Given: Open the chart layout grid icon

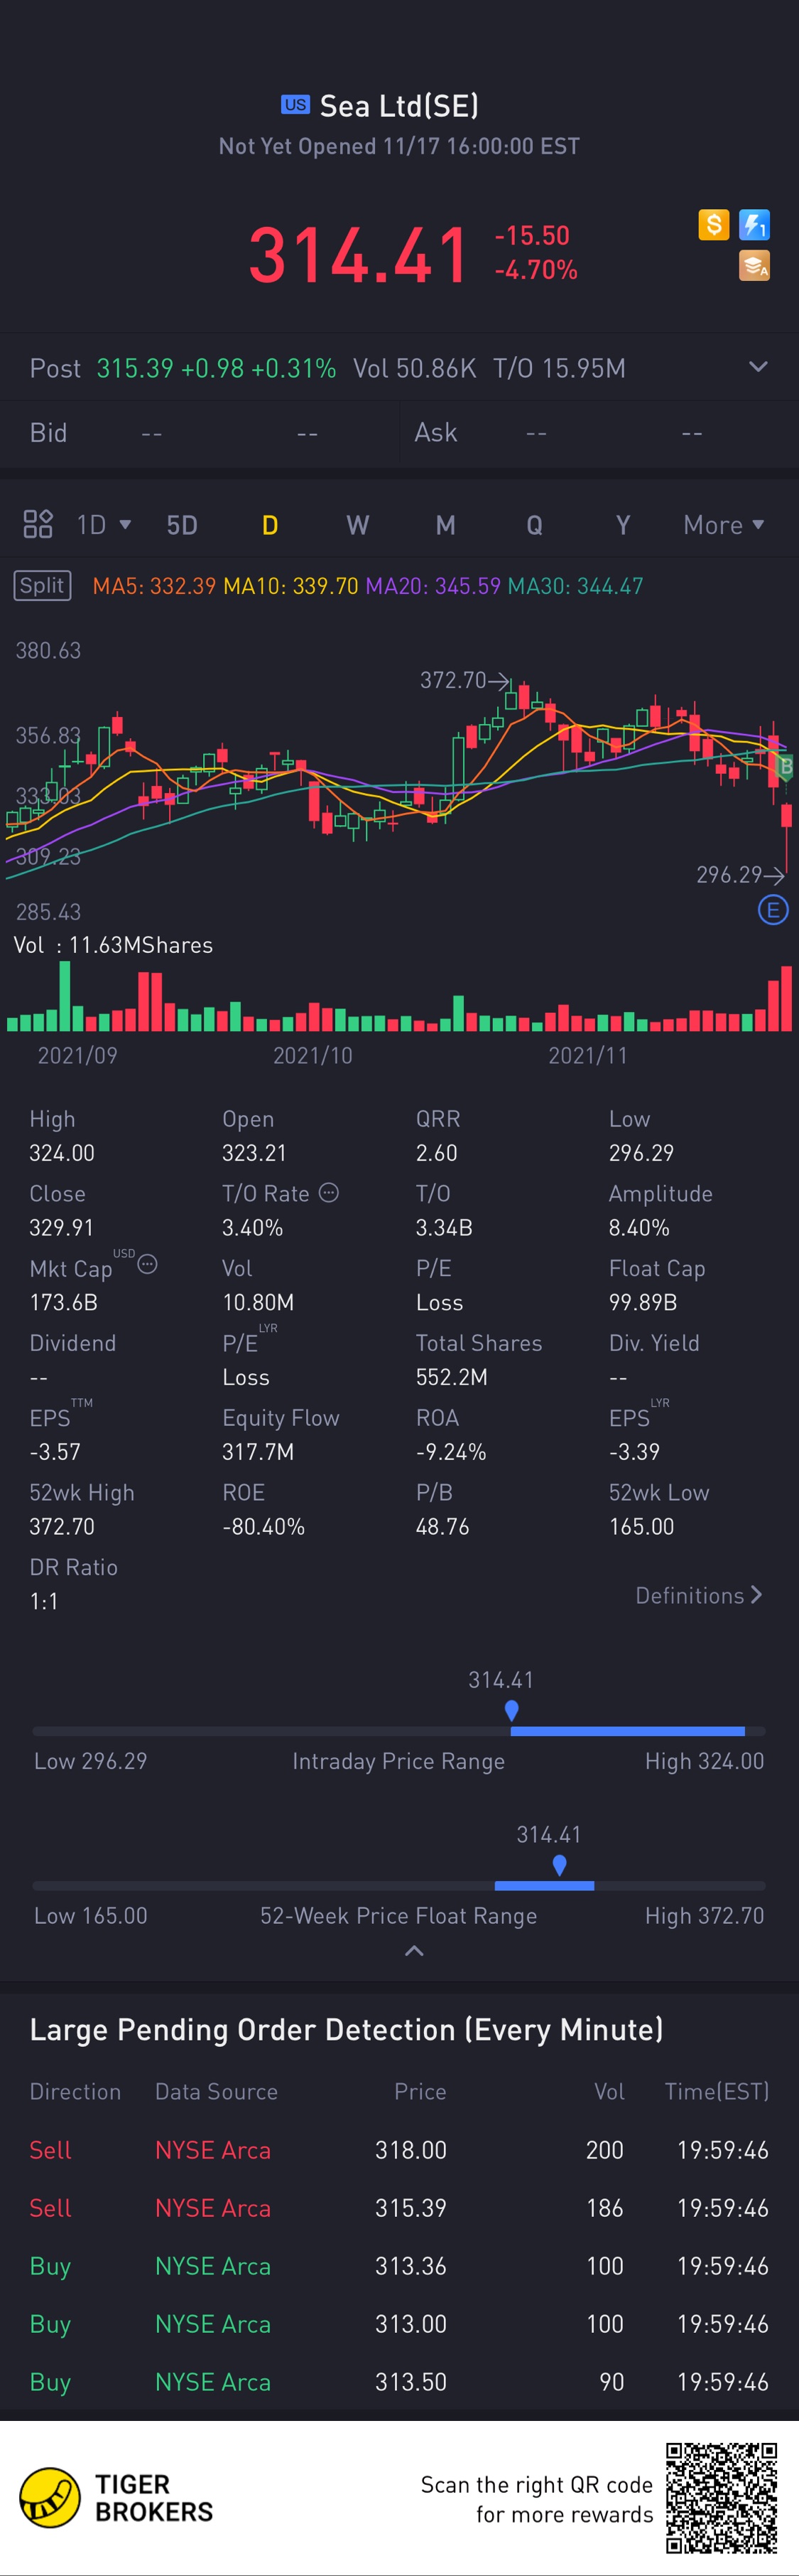Looking at the screenshot, I should click(x=38, y=524).
